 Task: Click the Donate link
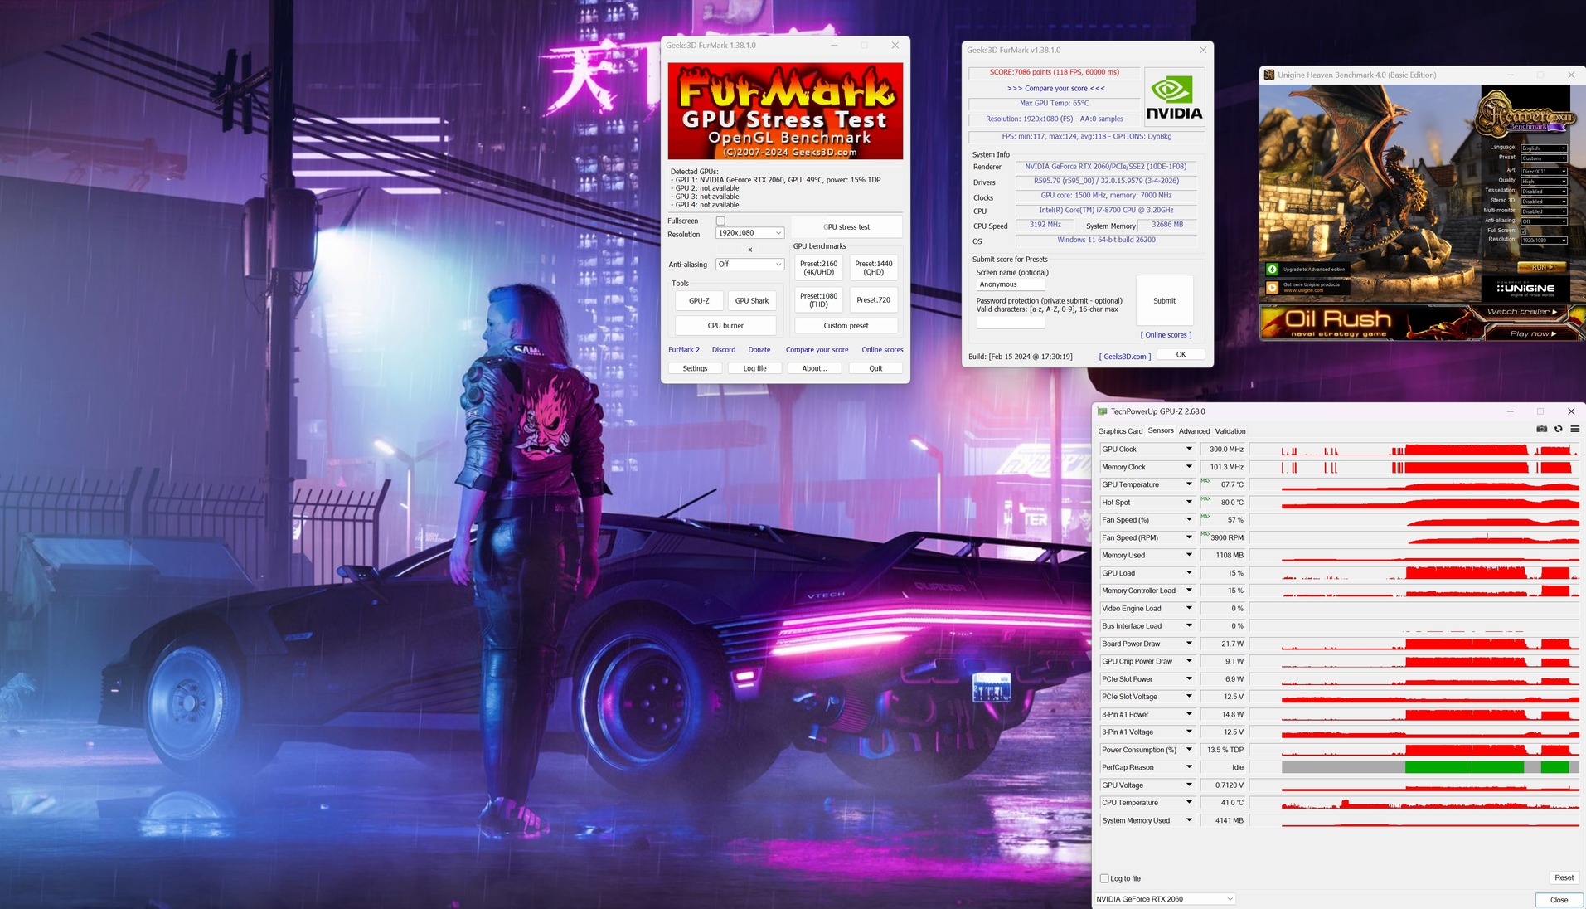tap(759, 350)
